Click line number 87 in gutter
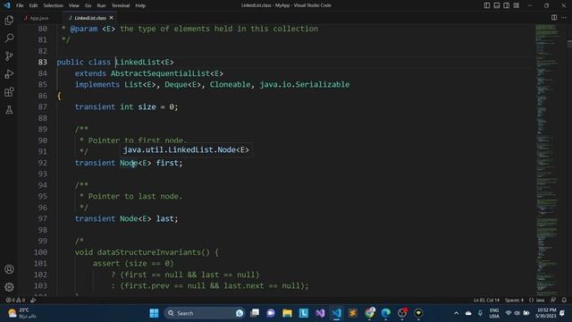Viewport: 572px width, 322px height. (42, 107)
